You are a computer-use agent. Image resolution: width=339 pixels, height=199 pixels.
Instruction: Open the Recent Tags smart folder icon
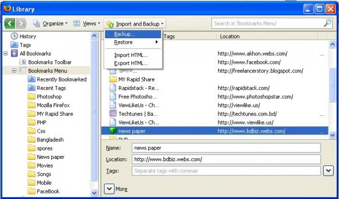[x=31, y=88]
